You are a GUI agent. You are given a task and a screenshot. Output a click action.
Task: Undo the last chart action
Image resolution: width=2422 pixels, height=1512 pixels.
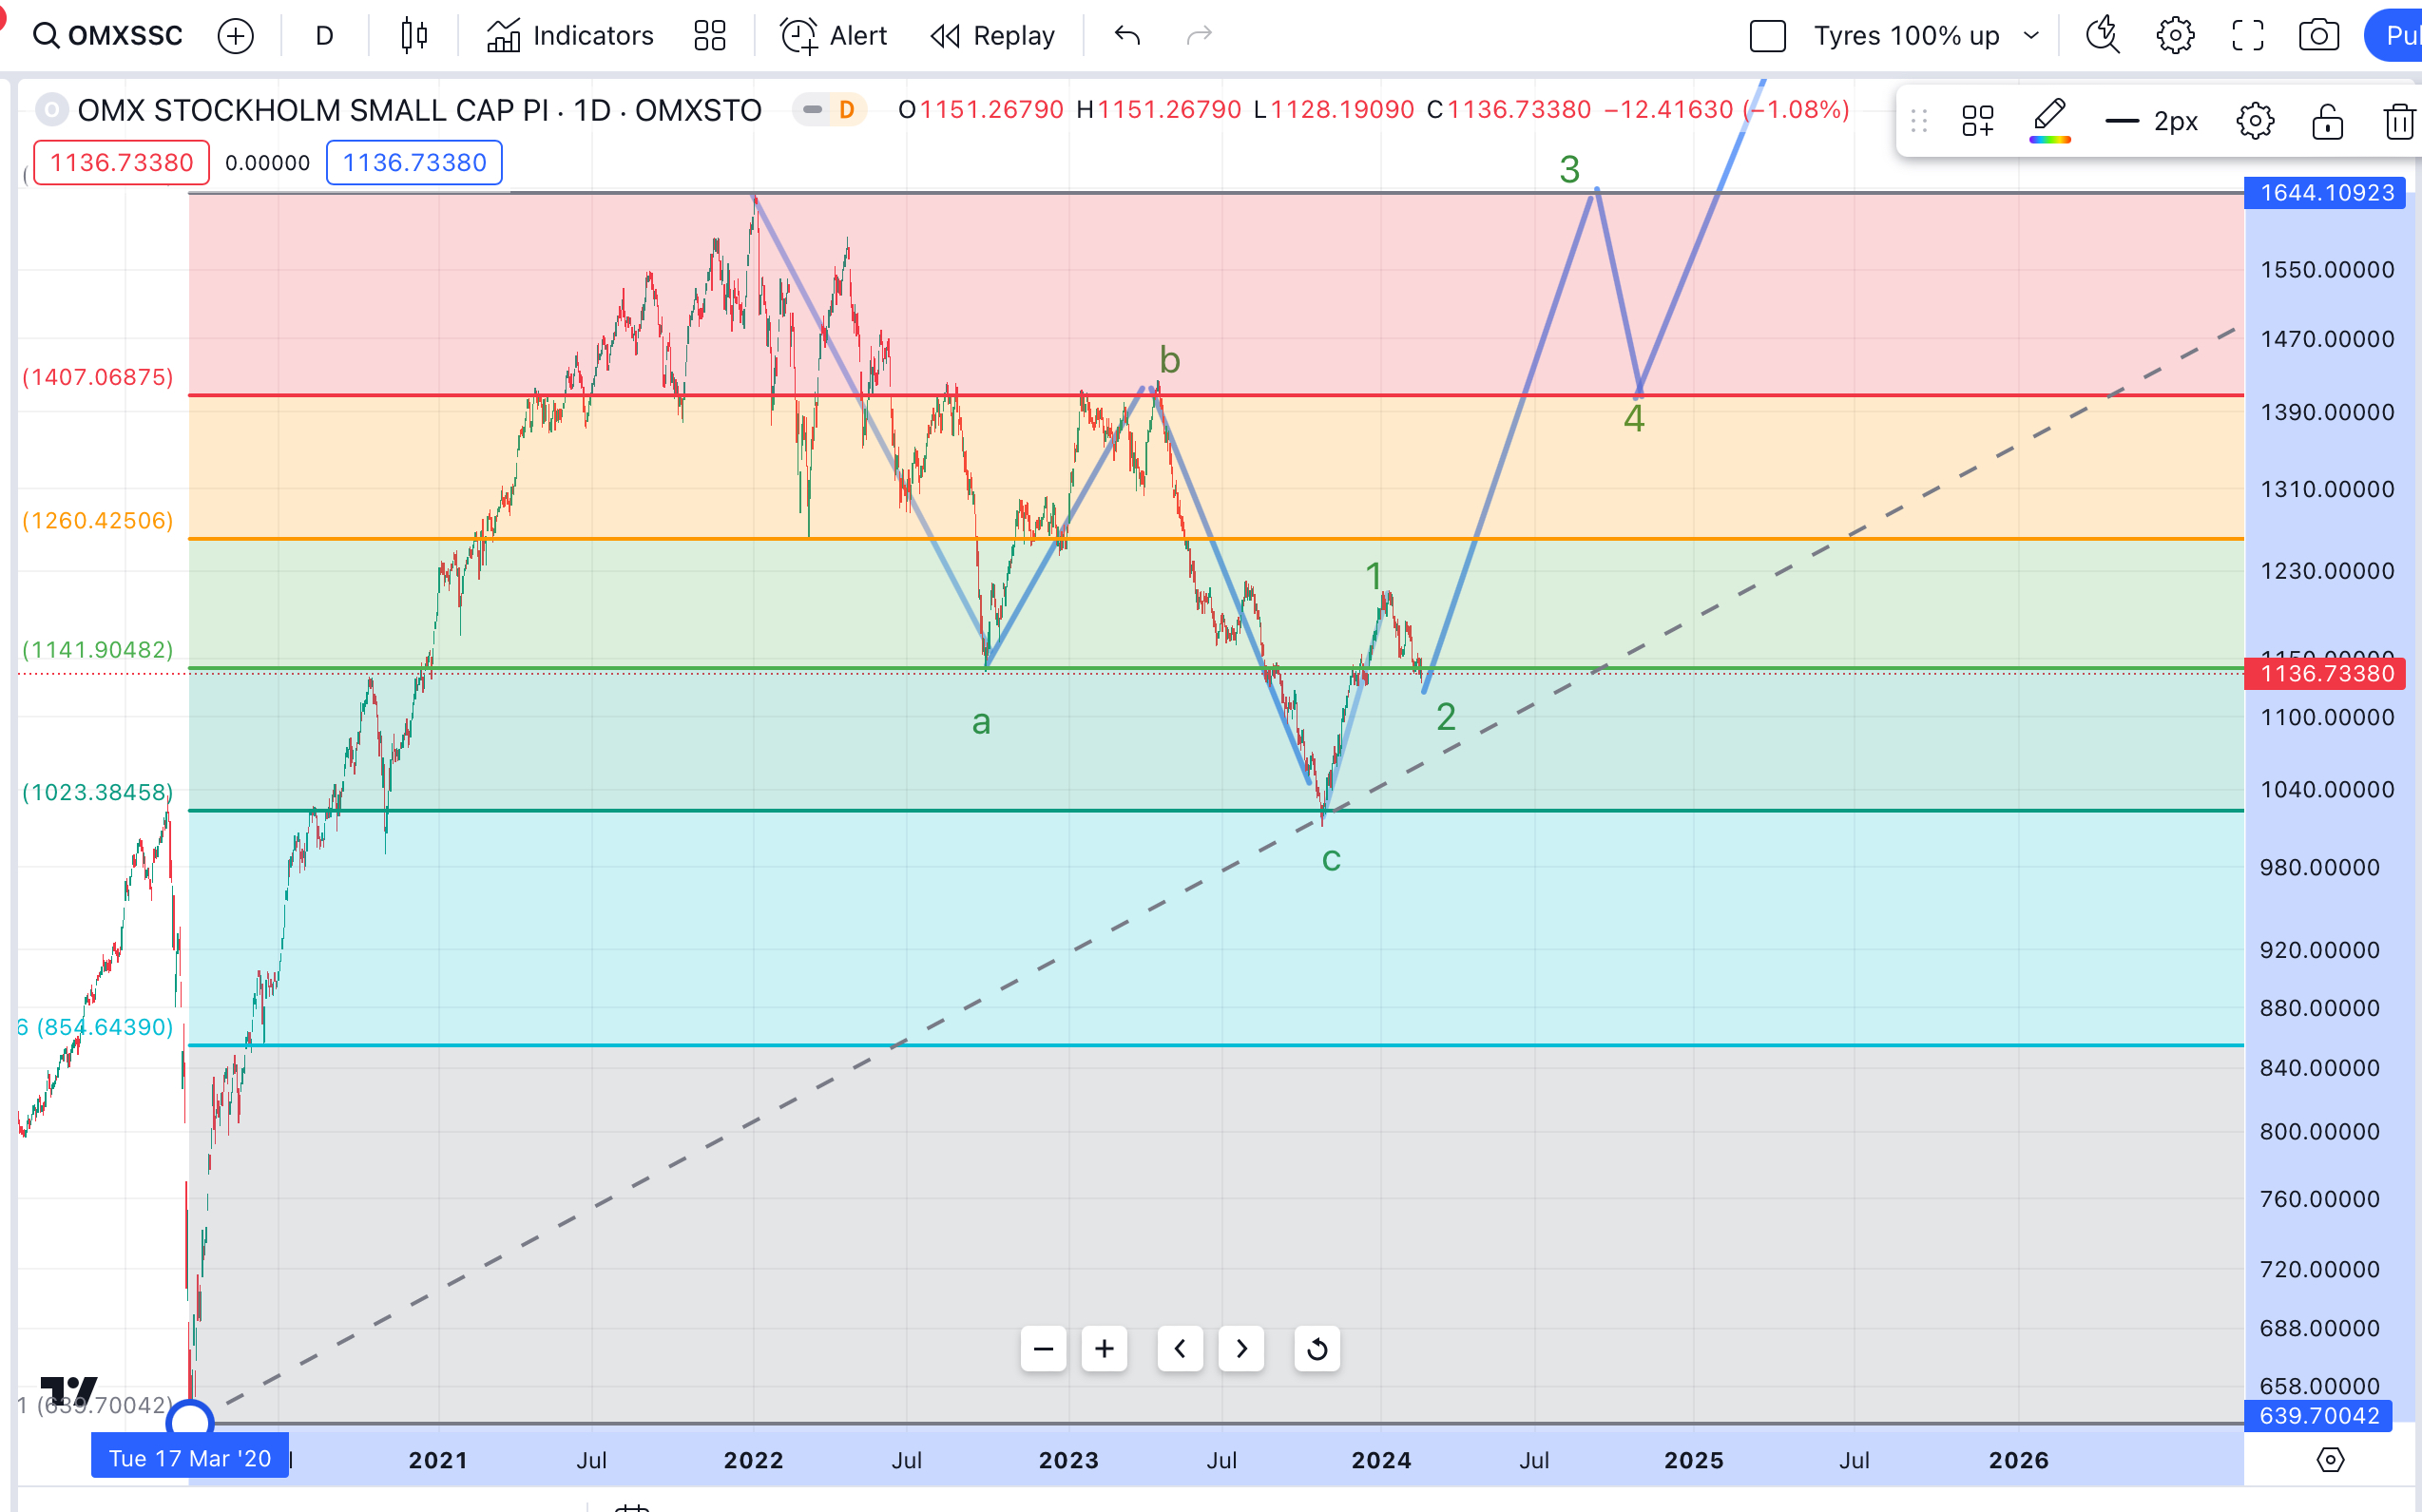(1127, 36)
